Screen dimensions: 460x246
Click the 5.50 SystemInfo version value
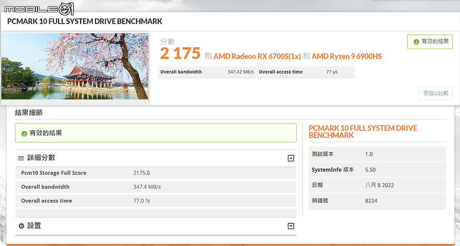click(370, 170)
